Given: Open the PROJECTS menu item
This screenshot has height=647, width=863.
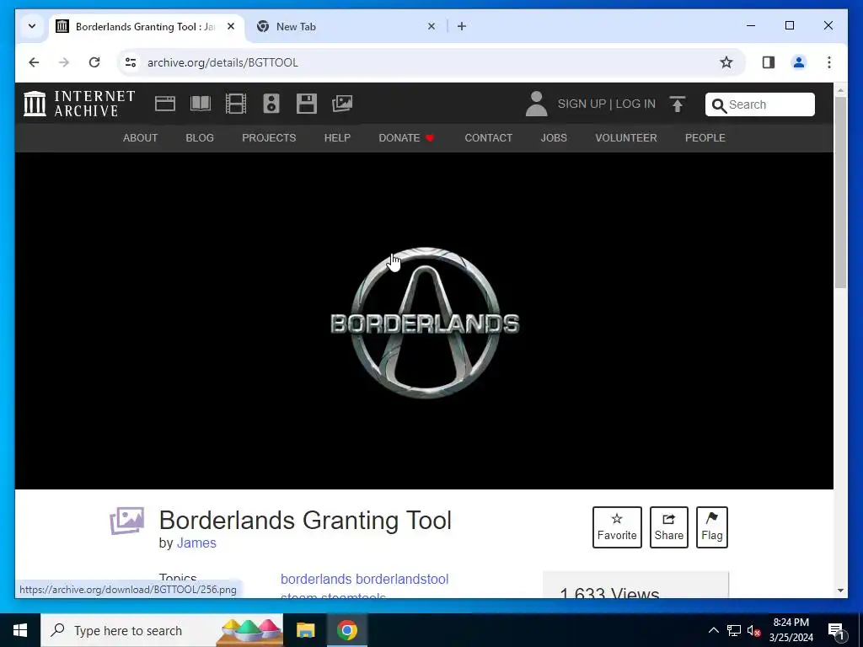Looking at the screenshot, I should click(269, 138).
